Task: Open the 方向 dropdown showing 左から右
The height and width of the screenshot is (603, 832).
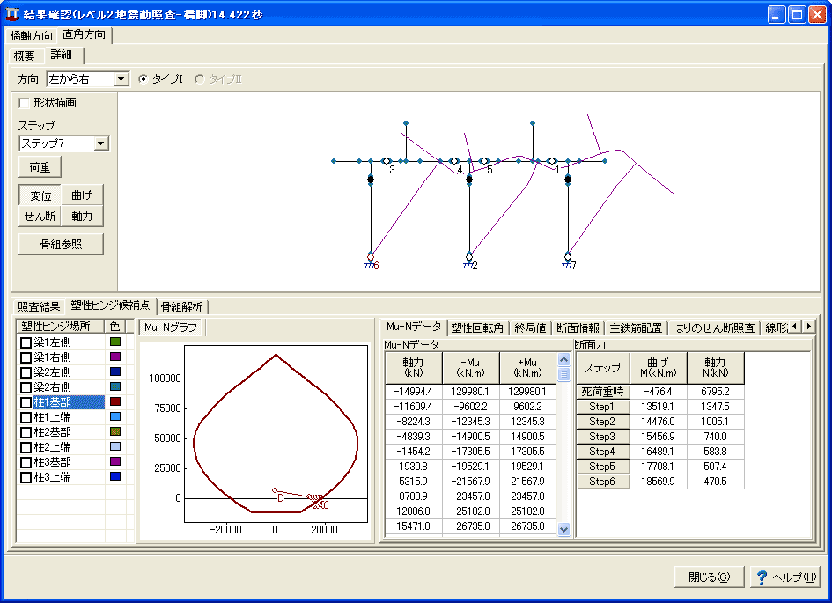Action: point(121,79)
